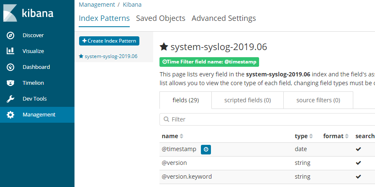Open Timelion bear icon
375x187 pixels.
coord(10,83)
